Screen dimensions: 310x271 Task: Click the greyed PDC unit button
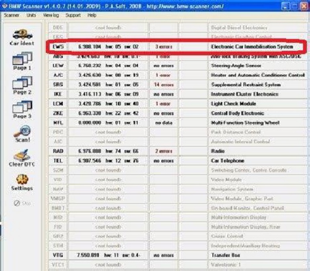[58, 132]
